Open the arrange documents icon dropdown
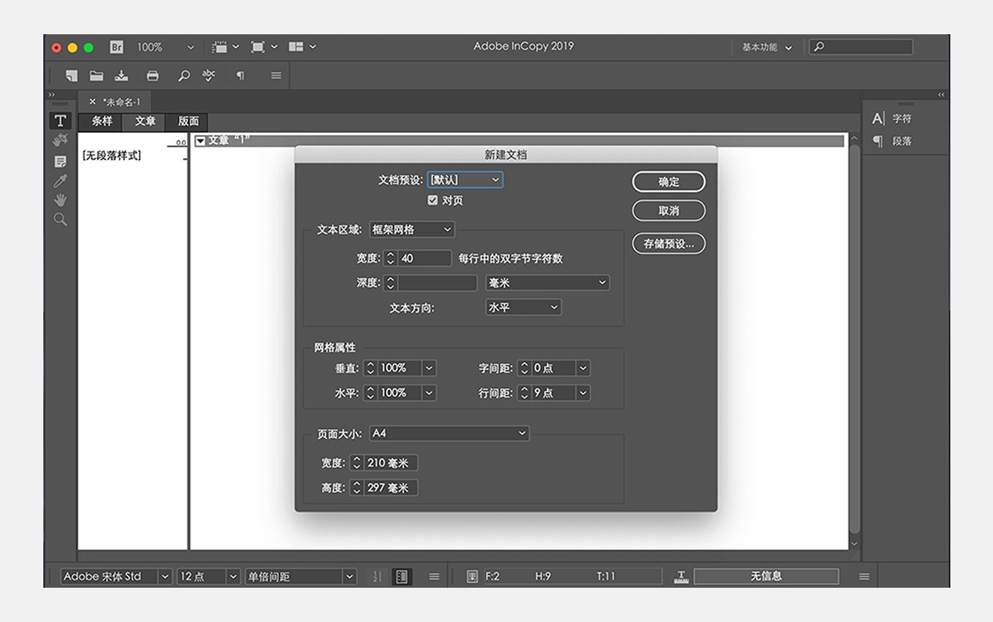The image size is (993, 622). pos(302,47)
